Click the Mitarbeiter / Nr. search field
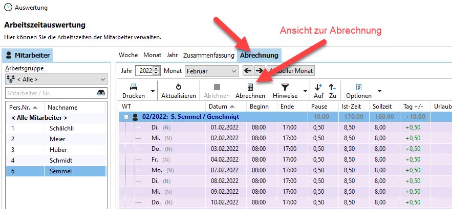The height and width of the screenshot is (209, 452). pyautogui.click(x=49, y=93)
